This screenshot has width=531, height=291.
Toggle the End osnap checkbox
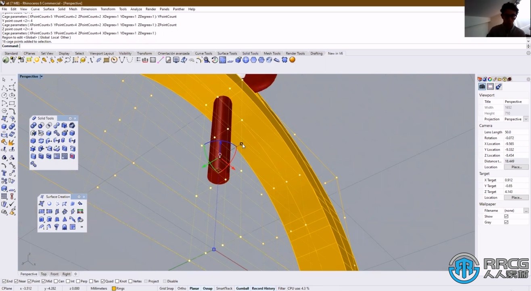[x=4, y=281]
